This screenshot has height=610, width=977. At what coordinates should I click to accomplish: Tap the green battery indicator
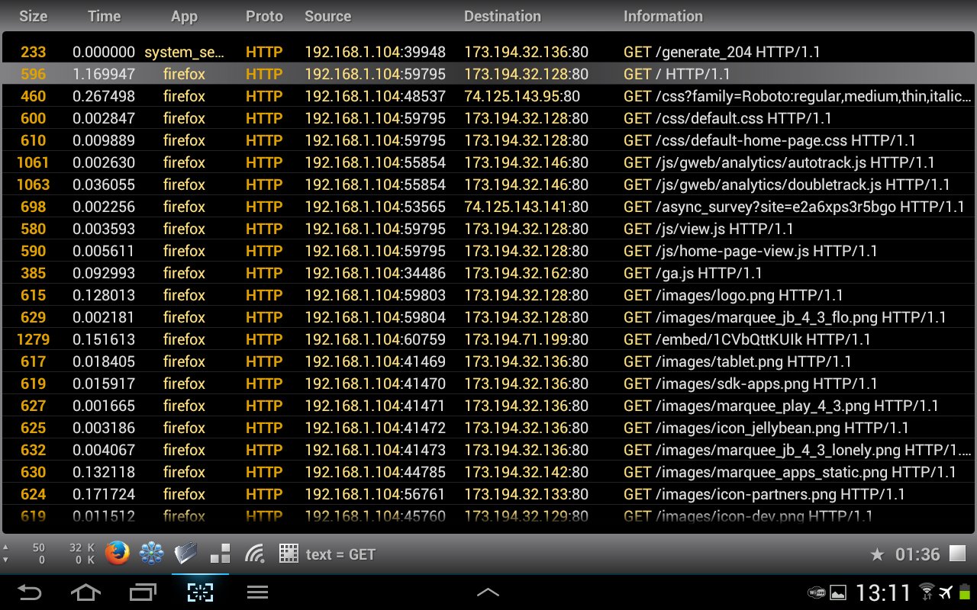965,592
